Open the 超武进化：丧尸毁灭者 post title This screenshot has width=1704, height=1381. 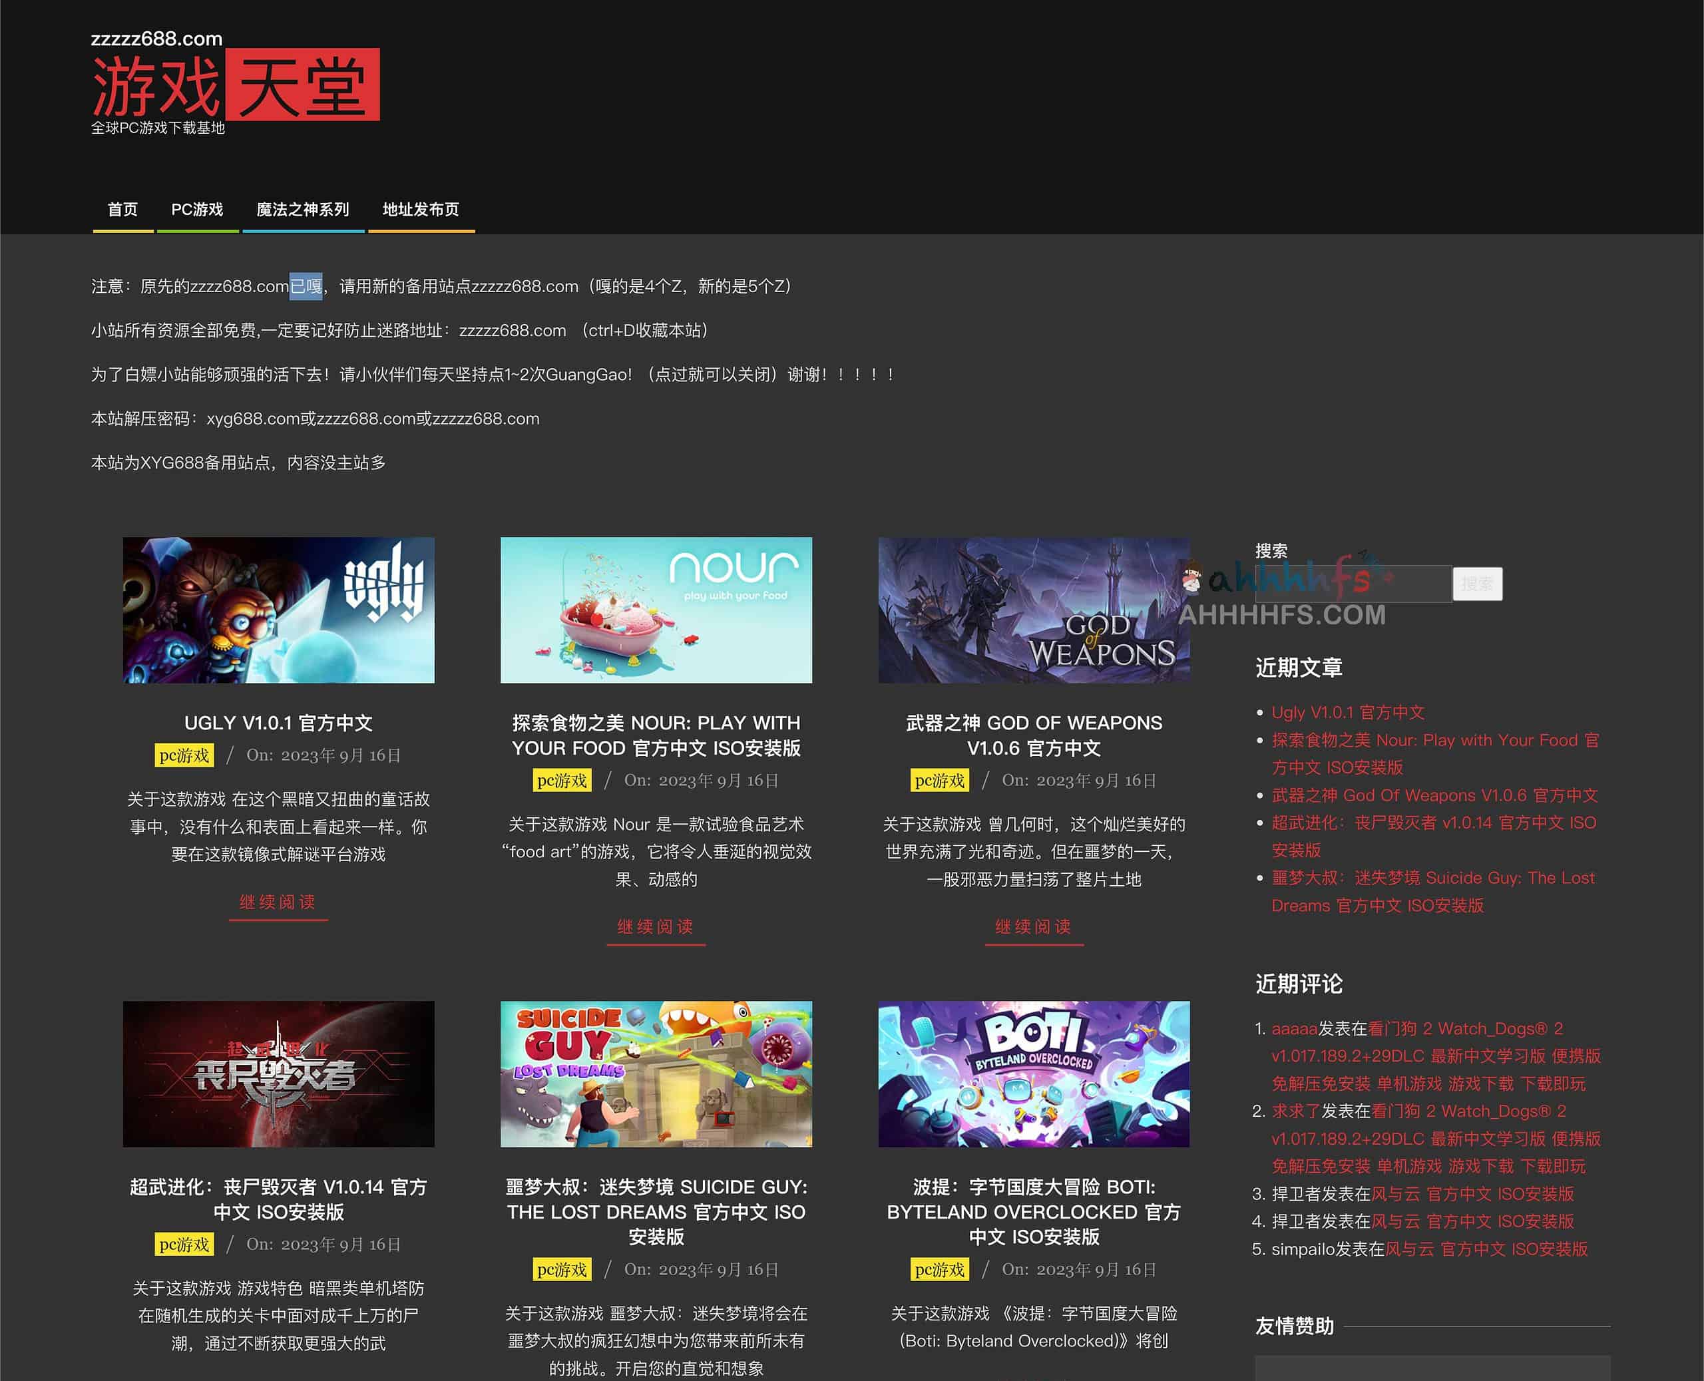(278, 1199)
